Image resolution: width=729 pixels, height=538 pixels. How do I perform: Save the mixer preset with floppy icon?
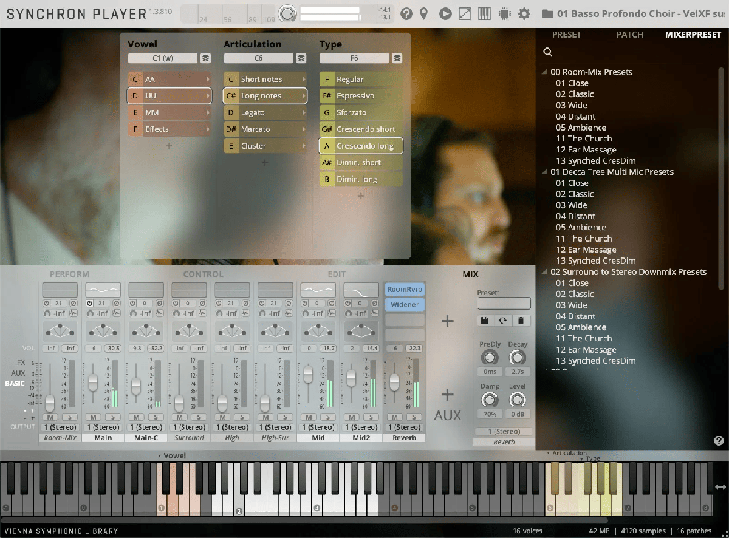[x=485, y=320]
